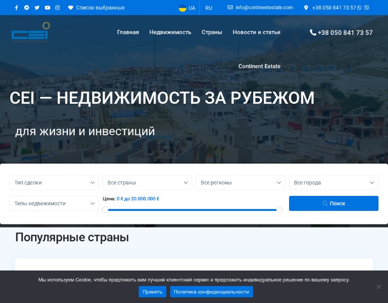Click the Поиск search button
This screenshot has width=388, height=303.
point(334,203)
